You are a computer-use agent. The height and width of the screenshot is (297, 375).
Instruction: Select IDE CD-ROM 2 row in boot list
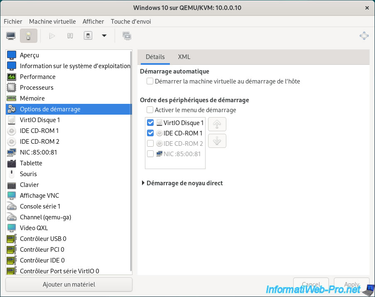coord(175,143)
